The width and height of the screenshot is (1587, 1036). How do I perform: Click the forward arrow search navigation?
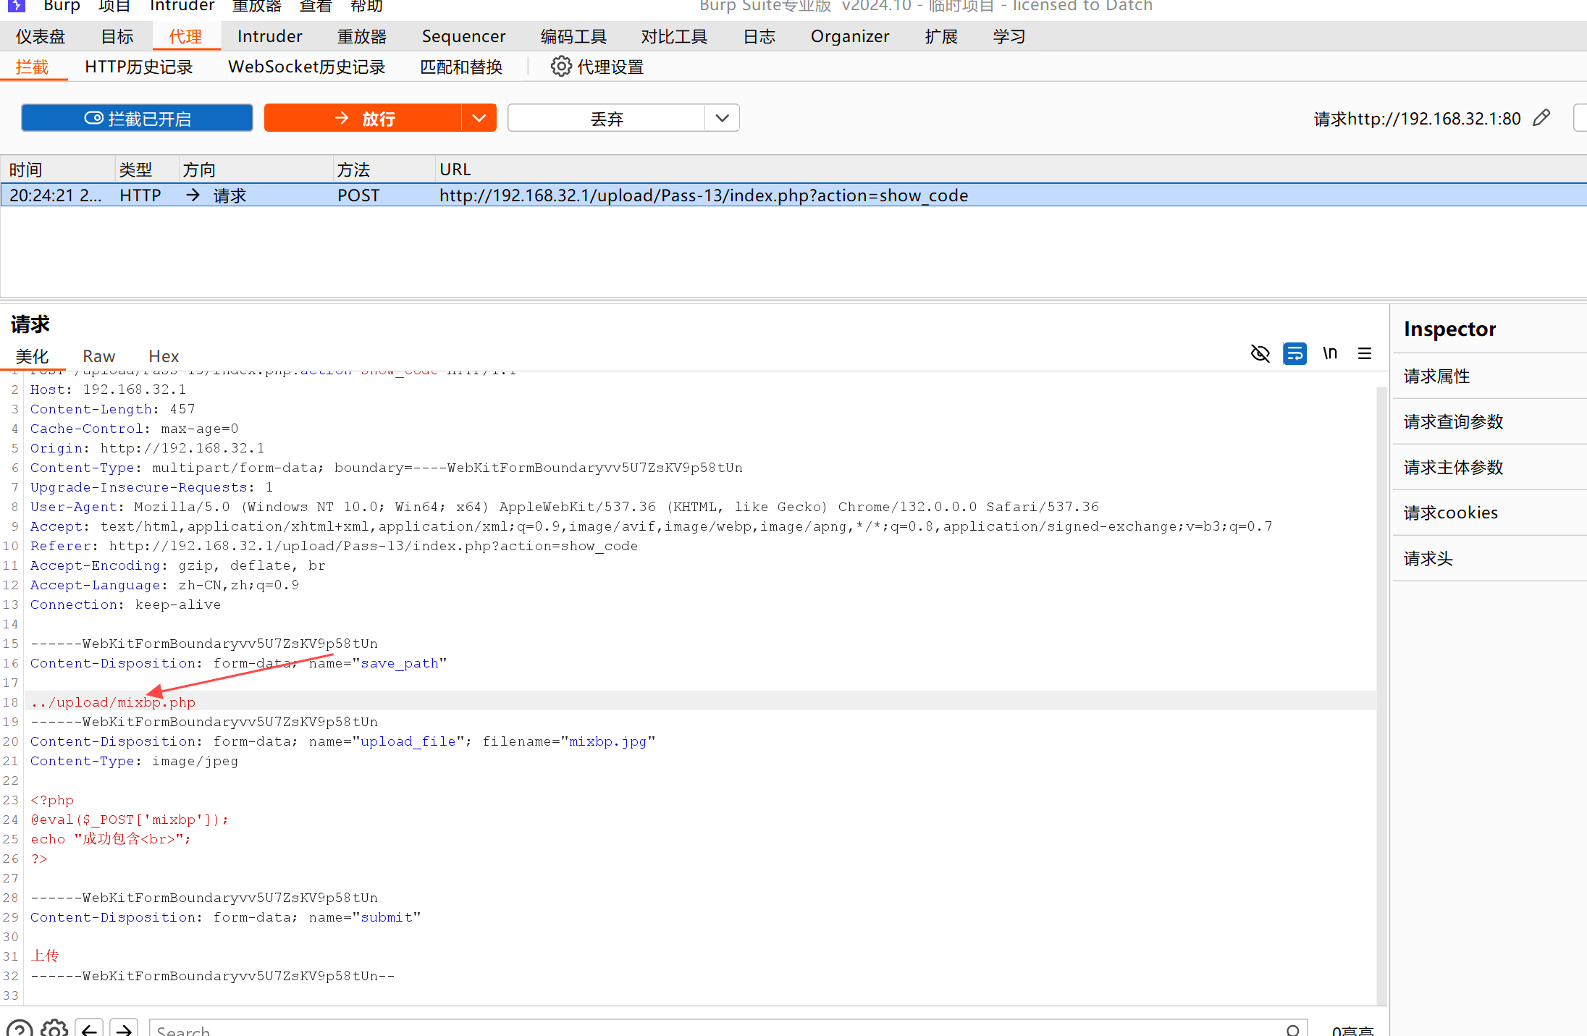pyautogui.click(x=124, y=1029)
